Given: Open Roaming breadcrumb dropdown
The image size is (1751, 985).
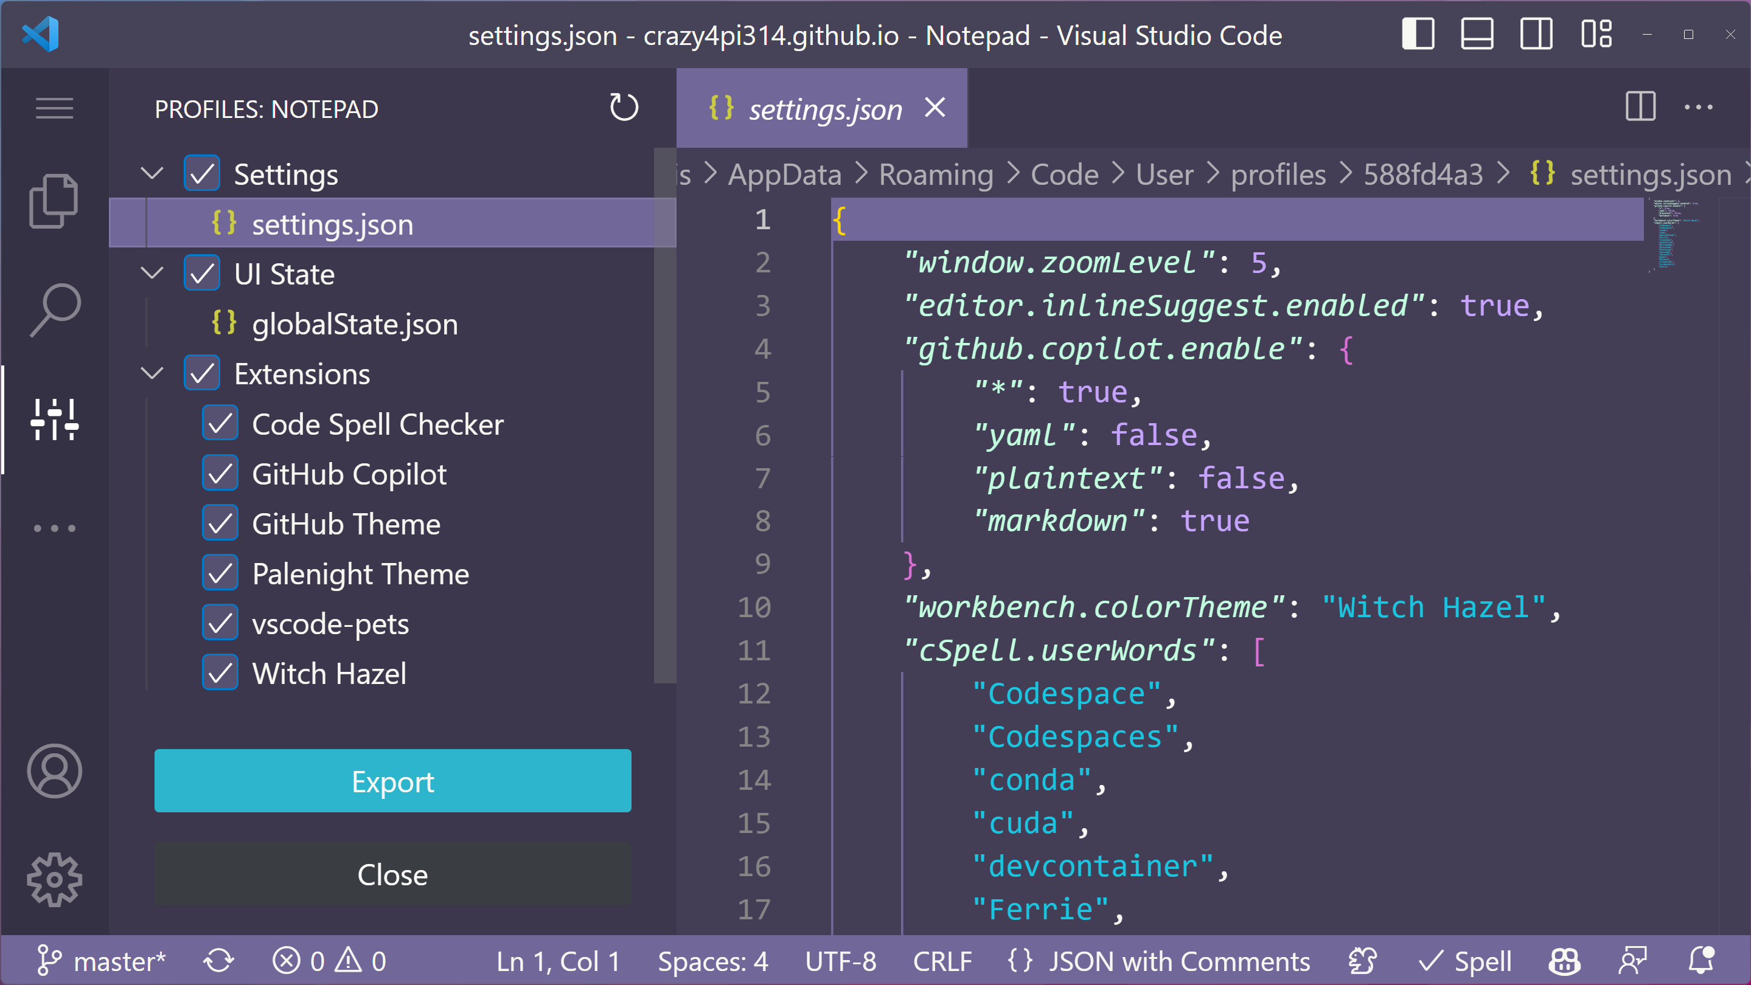Looking at the screenshot, I should (936, 175).
